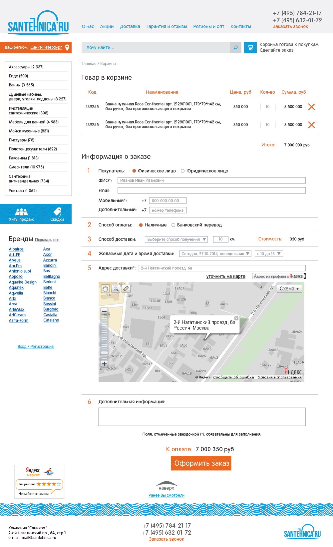Image resolution: width=333 pixels, height=547 pixels.
Task: Click the footer Заказать звонок link
Action: [x=166, y=539]
